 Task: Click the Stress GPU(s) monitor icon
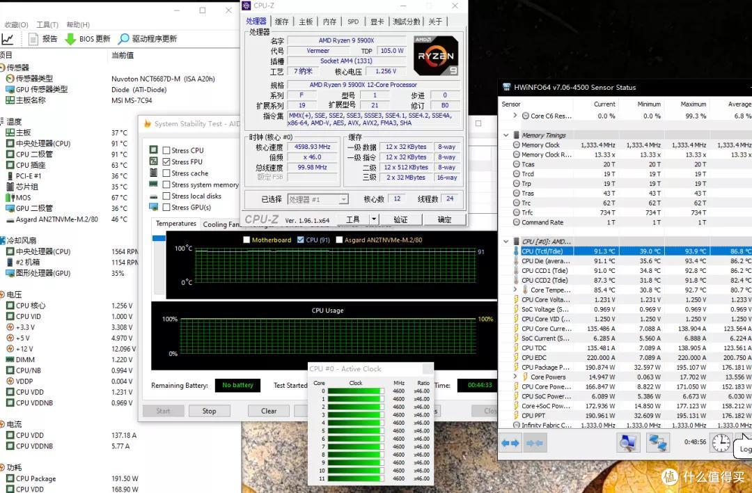(x=153, y=207)
